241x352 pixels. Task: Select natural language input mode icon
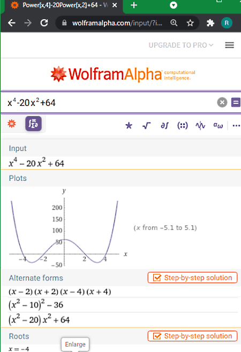[12, 124]
